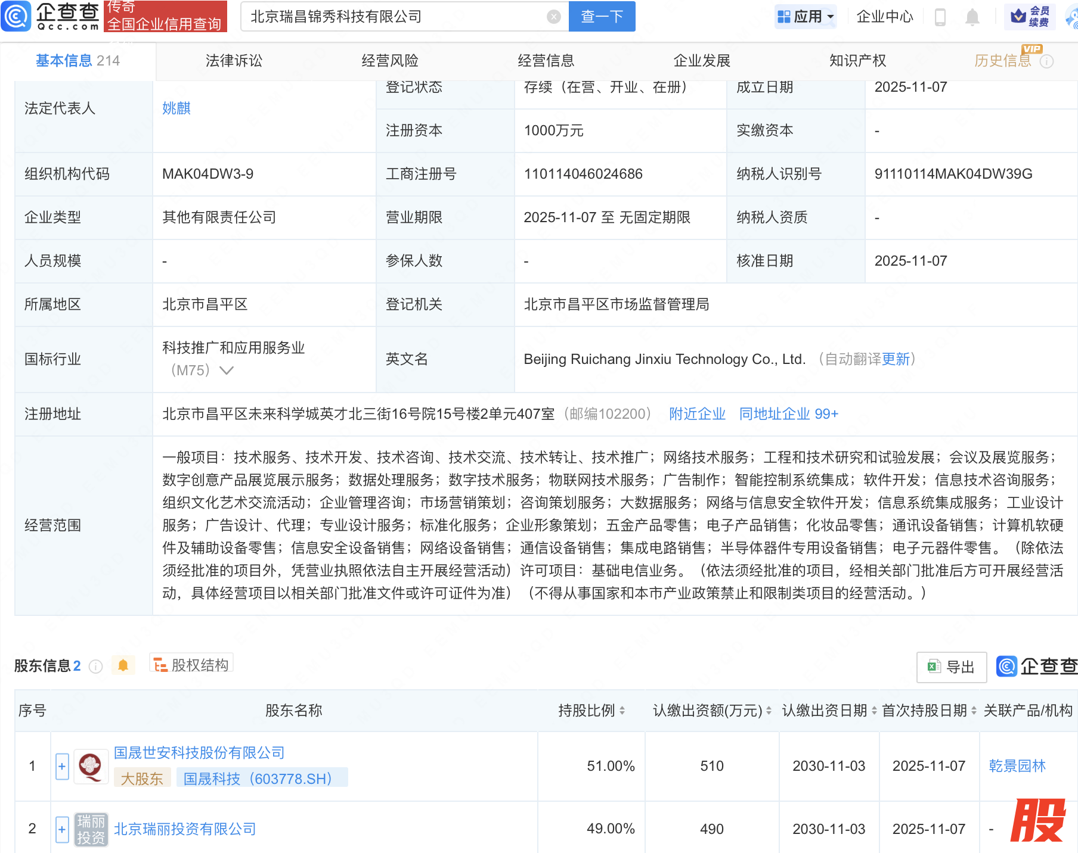The height and width of the screenshot is (853, 1078).
Task: Click the info icon beside 历史信息 tab
Action: click(1046, 61)
